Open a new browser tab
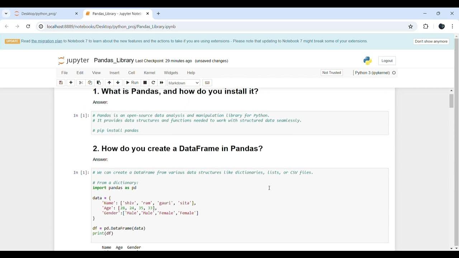This screenshot has height=258, width=459. 158,14
